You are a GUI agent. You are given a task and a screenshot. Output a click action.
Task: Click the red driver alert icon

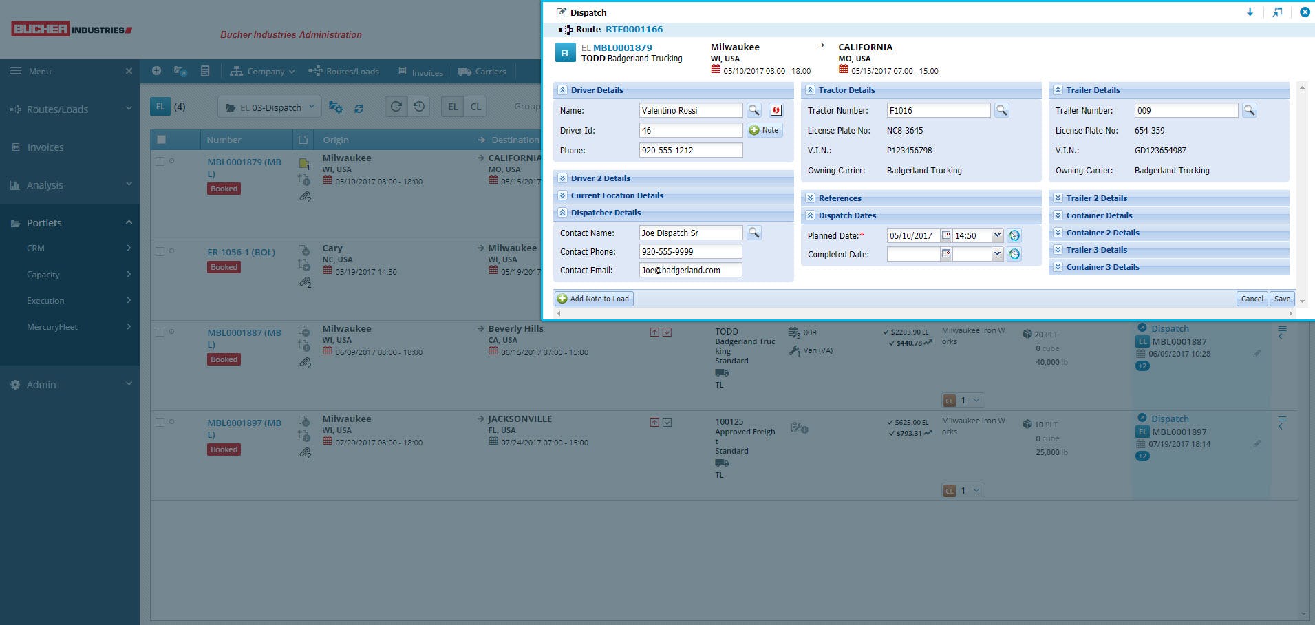[775, 110]
